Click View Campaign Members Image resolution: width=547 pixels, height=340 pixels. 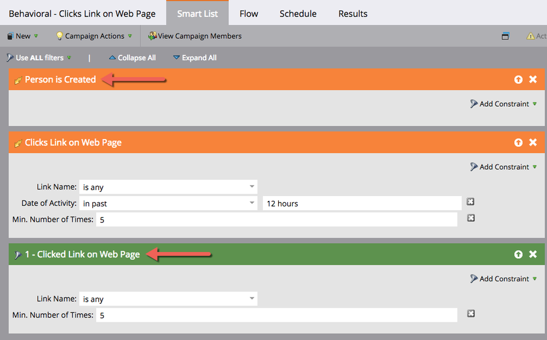click(195, 36)
